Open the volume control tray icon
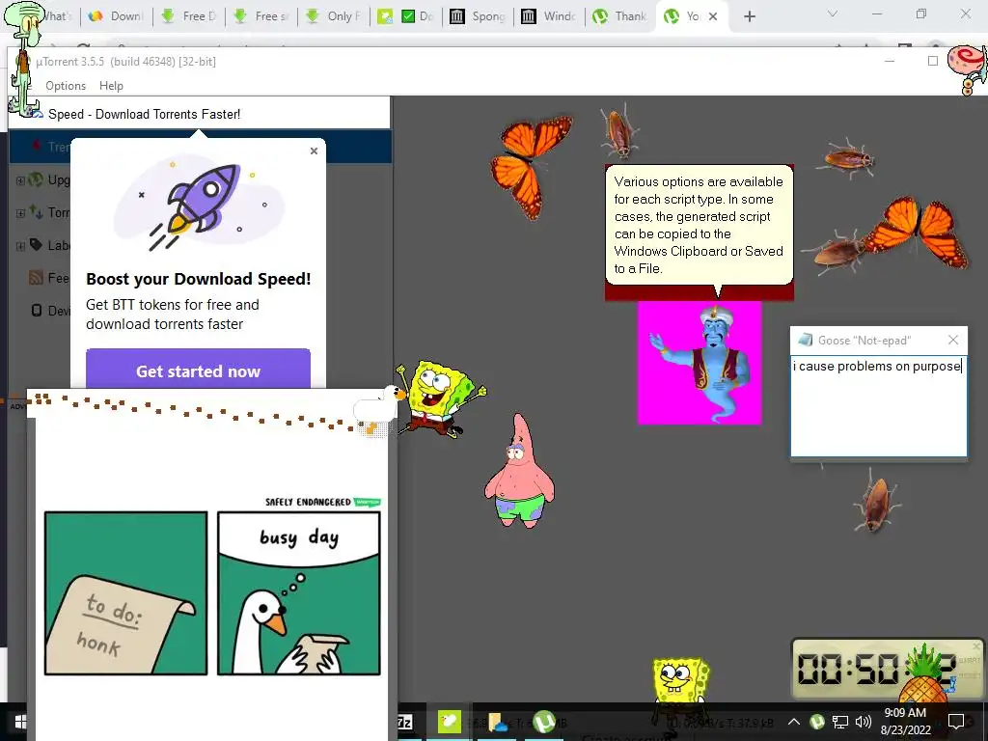Screen dimensions: 988x741 click(864, 722)
